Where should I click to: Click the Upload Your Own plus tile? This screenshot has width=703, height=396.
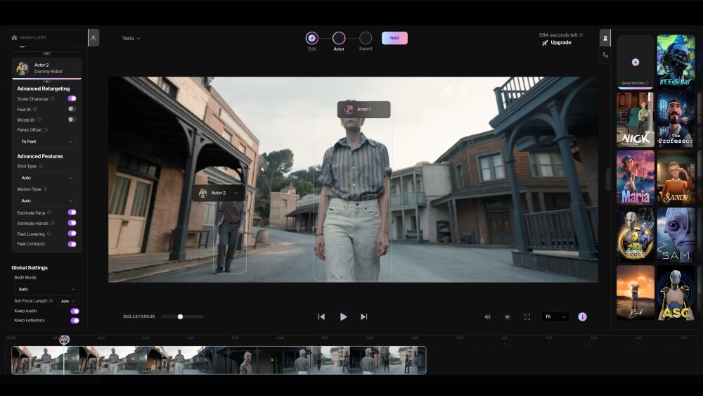636,62
